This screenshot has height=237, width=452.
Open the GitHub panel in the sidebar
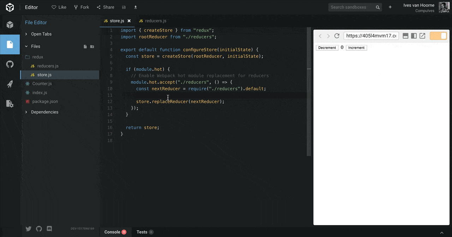(x=10, y=64)
